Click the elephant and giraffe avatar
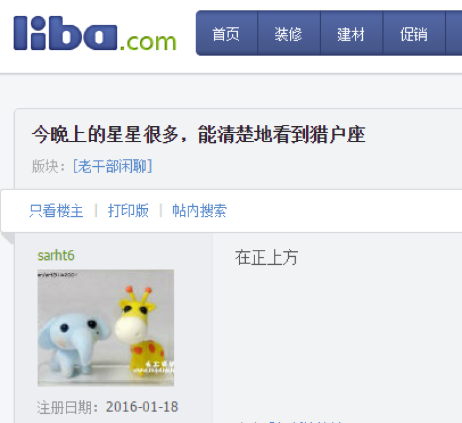The width and height of the screenshot is (462, 423). (x=106, y=328)
